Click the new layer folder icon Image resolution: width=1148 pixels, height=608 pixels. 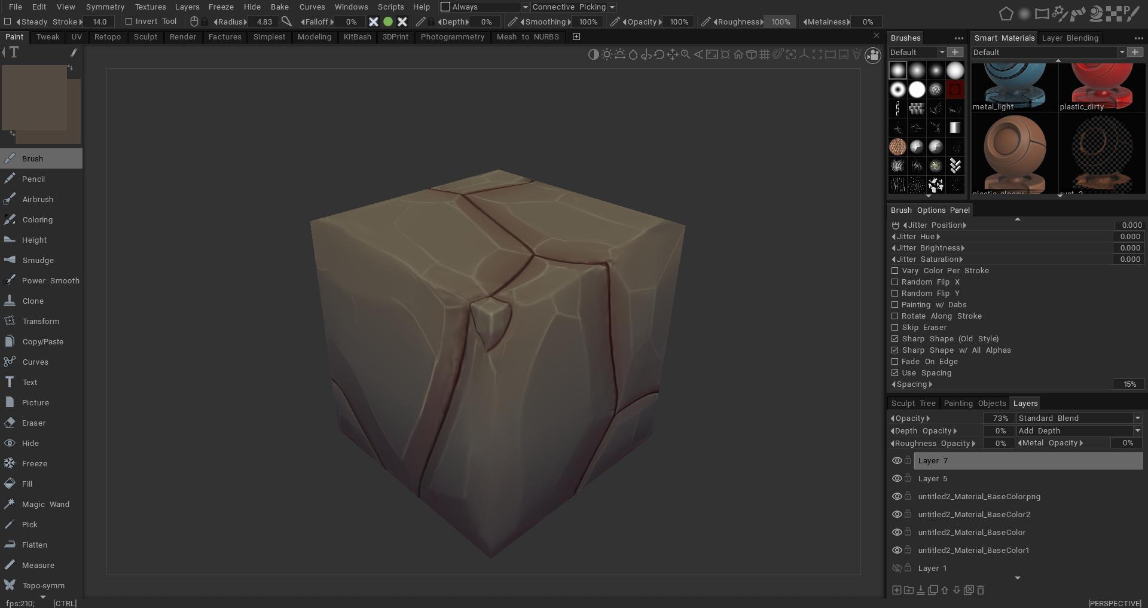909,590
